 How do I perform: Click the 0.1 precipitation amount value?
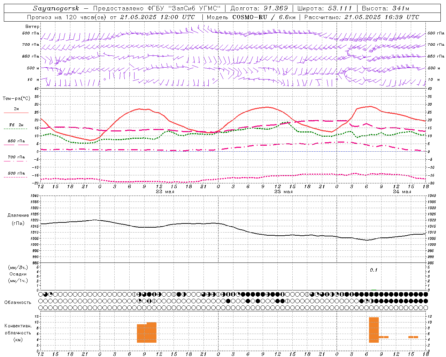point(374,270)
